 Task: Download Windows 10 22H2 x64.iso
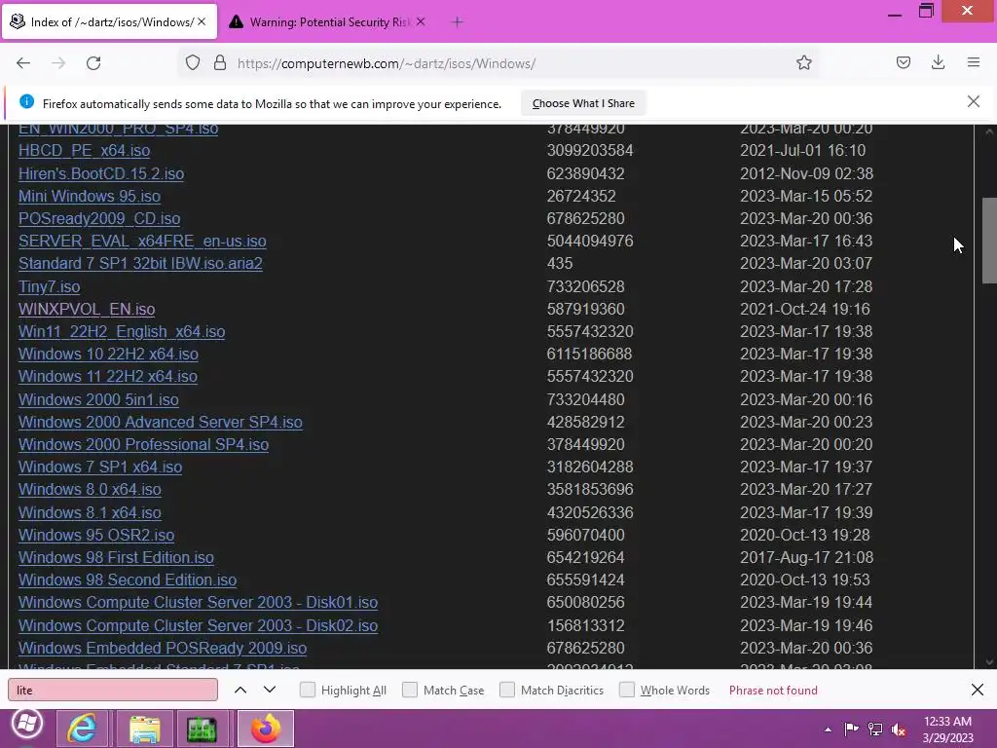tap(108, 354)
